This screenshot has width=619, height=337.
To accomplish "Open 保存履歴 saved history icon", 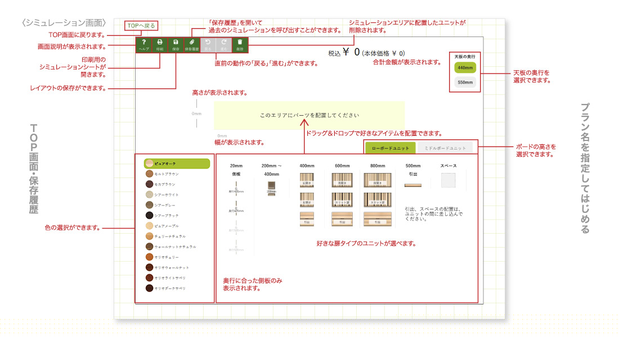I will pos(192,45).
